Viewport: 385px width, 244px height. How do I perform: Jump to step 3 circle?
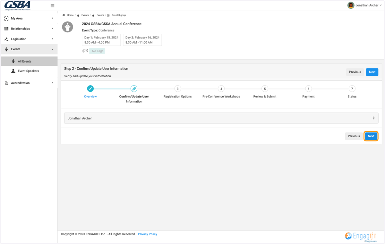tap(178, 89)
